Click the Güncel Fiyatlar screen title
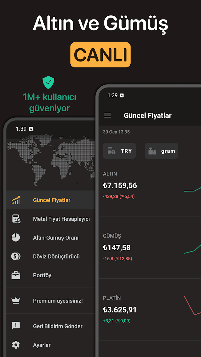This screenshot has width=201, height=357. tap(148, 115)
